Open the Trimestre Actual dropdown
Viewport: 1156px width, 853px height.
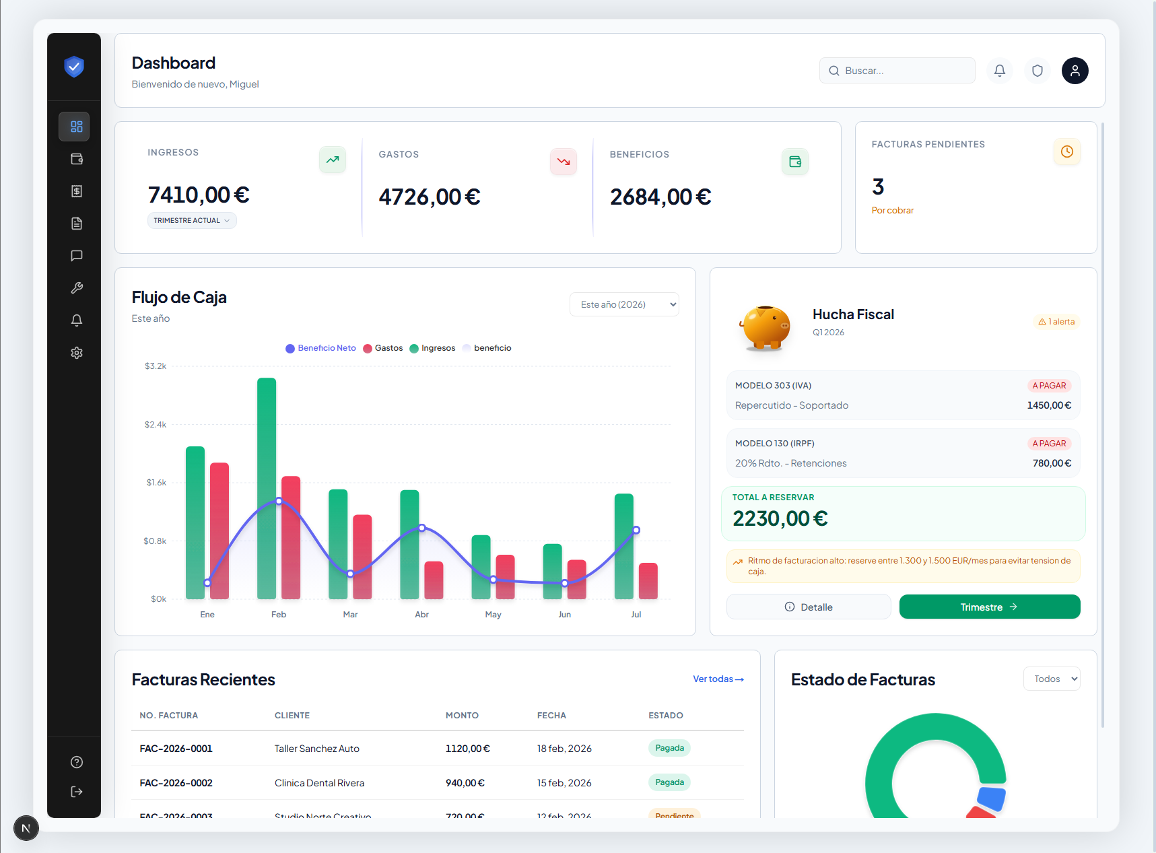(x=192, y=220)
